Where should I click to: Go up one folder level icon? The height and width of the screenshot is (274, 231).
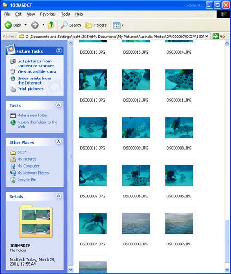point(51,25)
